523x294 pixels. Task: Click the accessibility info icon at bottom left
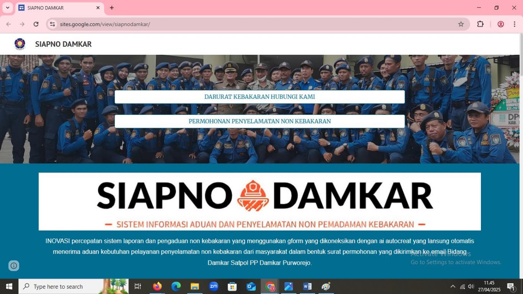coord(13,265)
